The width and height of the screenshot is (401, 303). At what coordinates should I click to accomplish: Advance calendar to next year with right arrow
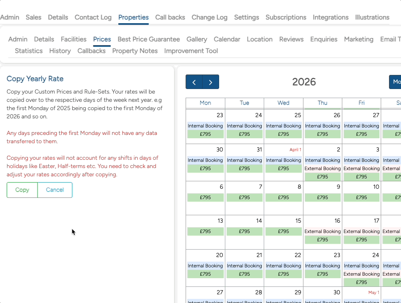tap(210, 82)
